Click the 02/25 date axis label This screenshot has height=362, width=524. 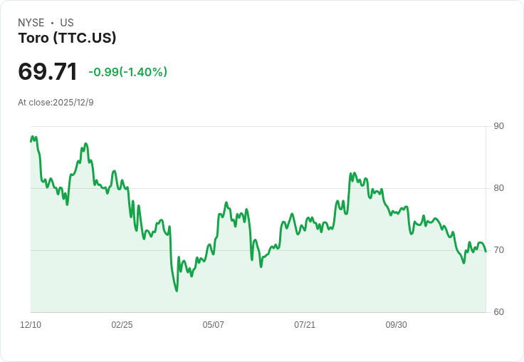pos(122,324)
